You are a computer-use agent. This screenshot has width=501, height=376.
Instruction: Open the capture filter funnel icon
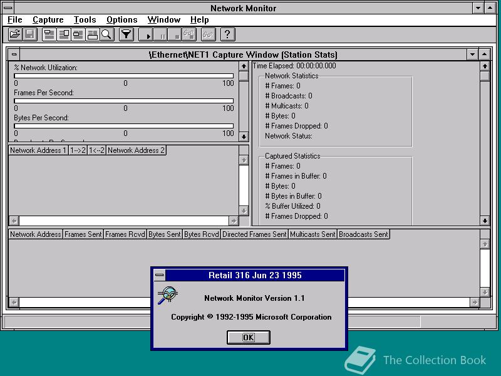127,34
